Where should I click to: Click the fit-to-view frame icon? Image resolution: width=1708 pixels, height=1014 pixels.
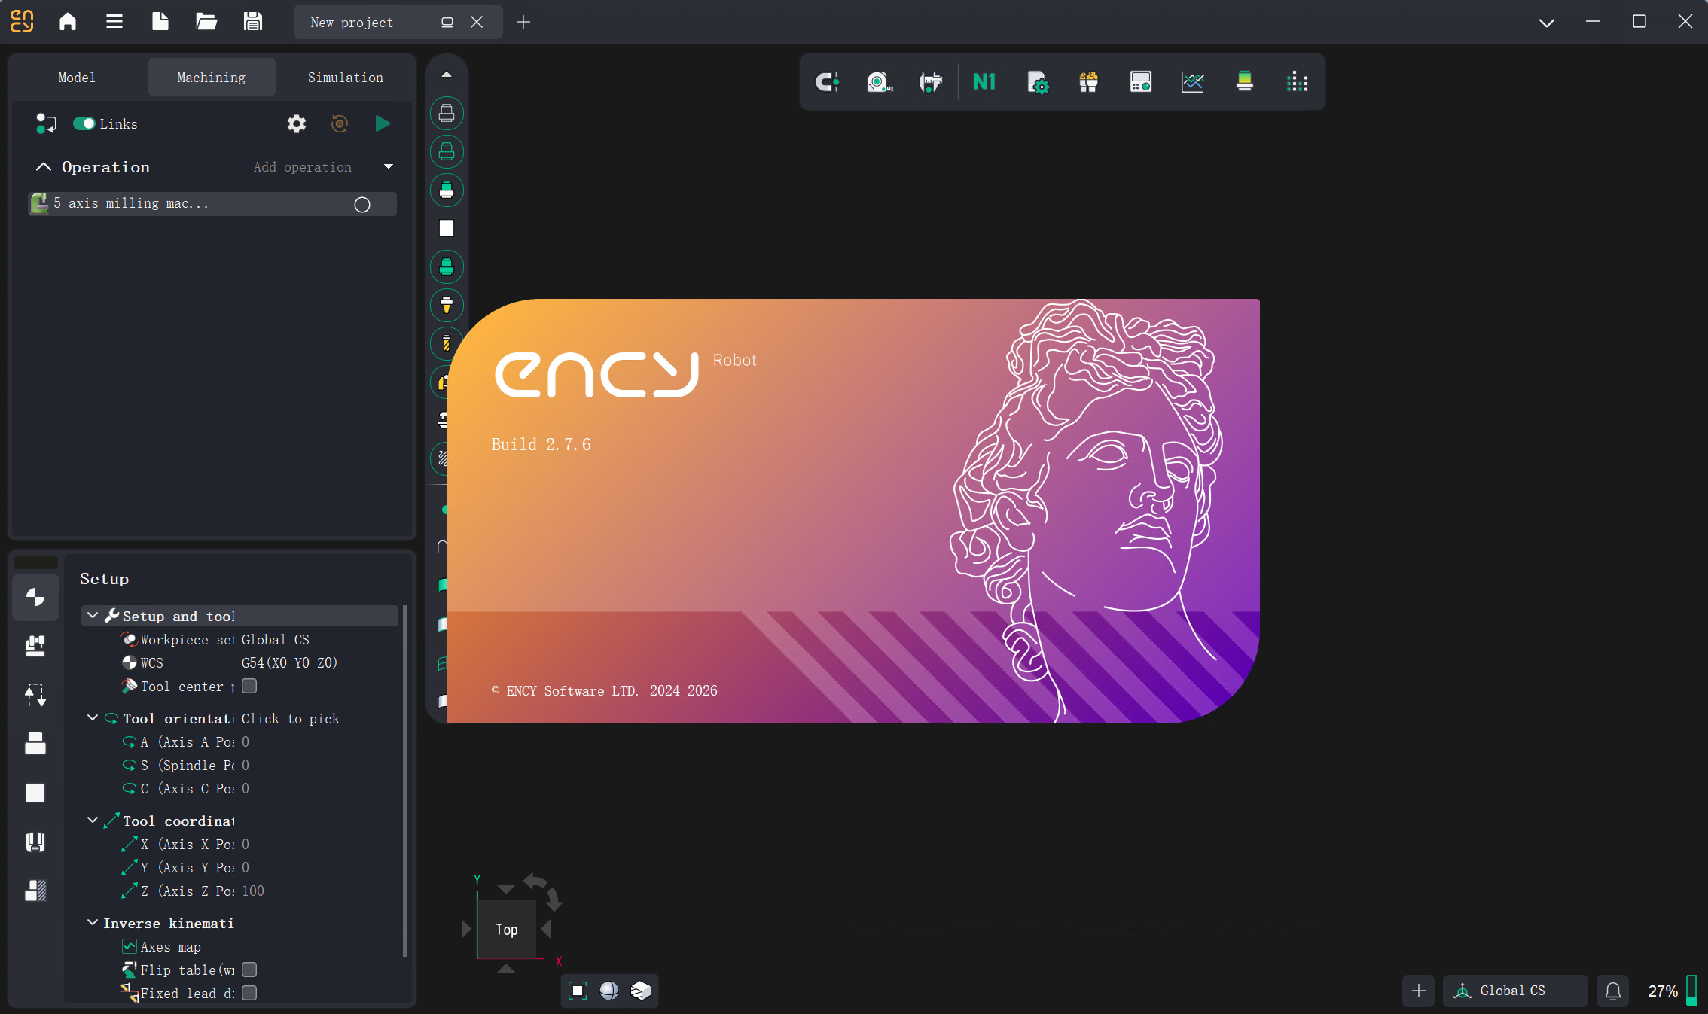578,991
